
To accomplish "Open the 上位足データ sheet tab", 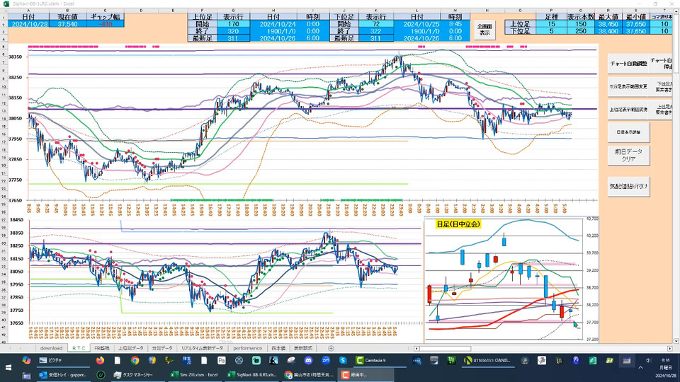I will pos(130,348).
